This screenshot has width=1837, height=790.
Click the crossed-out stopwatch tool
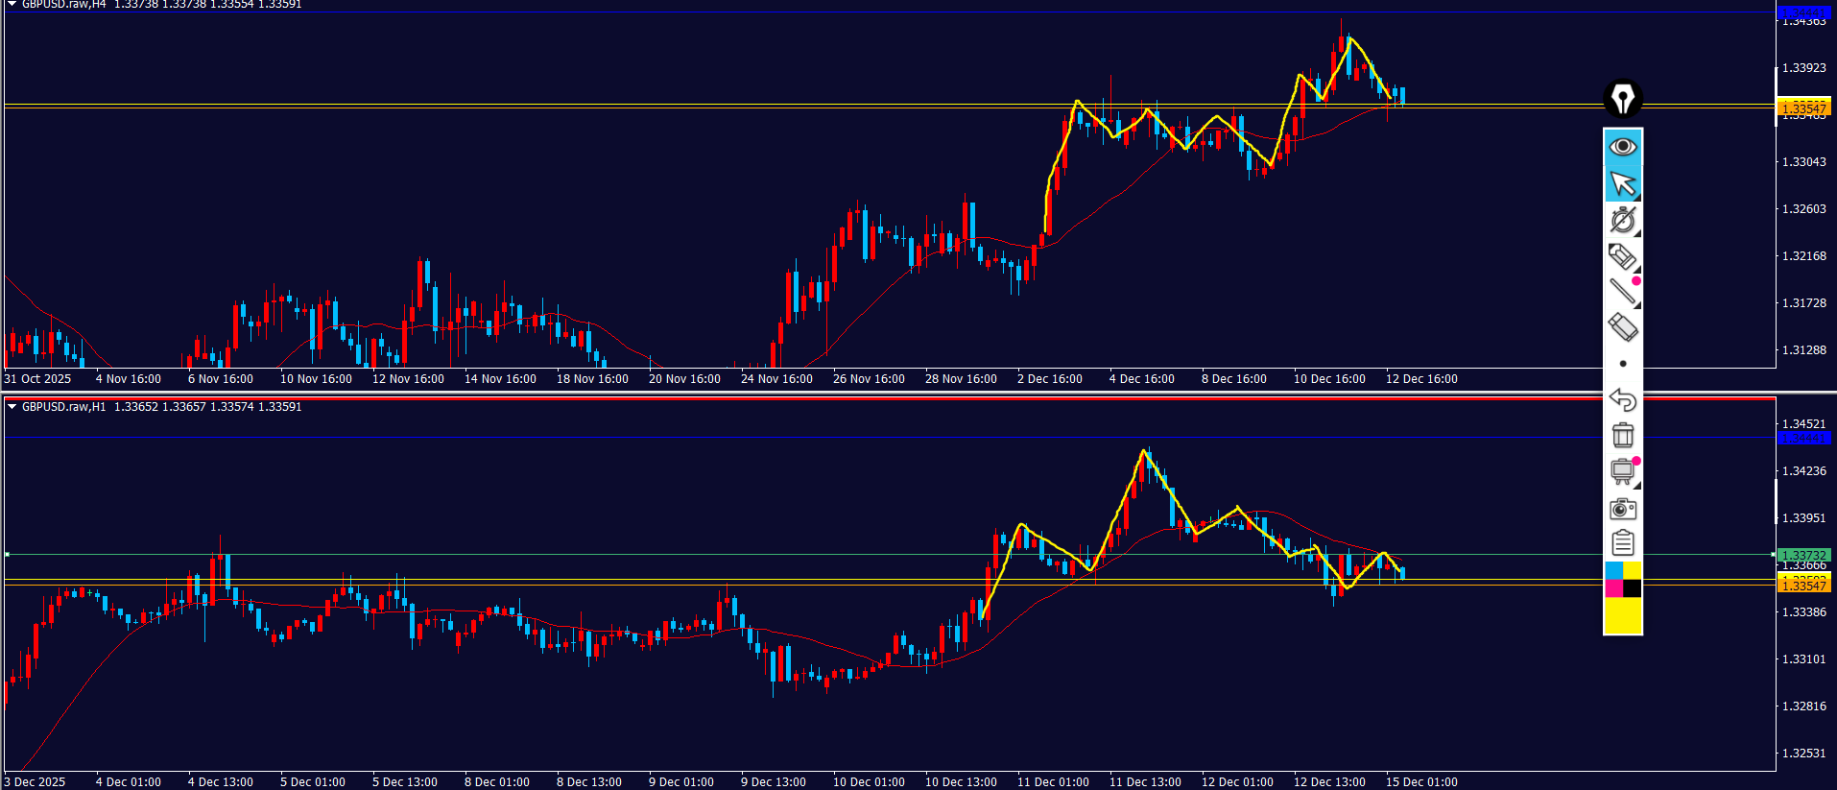pos(1622,220)
